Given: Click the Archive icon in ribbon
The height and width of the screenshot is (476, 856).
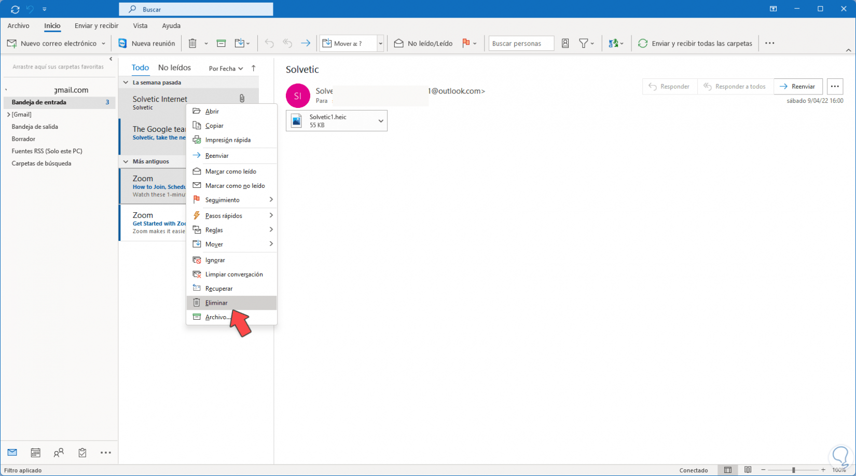Looking at the screenshot, I should tap(221, 44).
